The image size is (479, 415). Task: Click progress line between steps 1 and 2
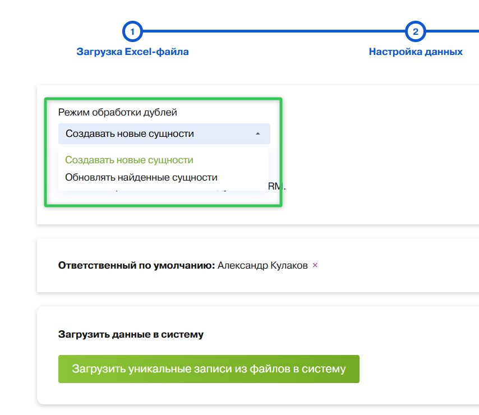[274, 32]
